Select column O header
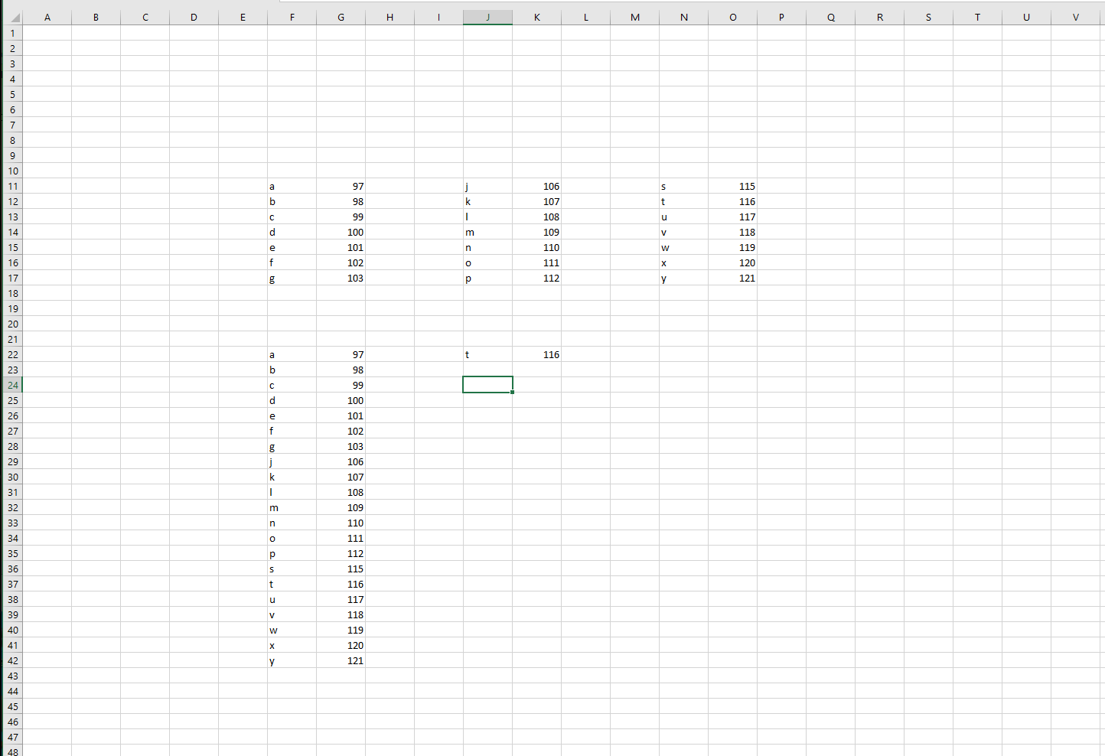Screen dimensions: 1105x756 (x=733, y=17)
